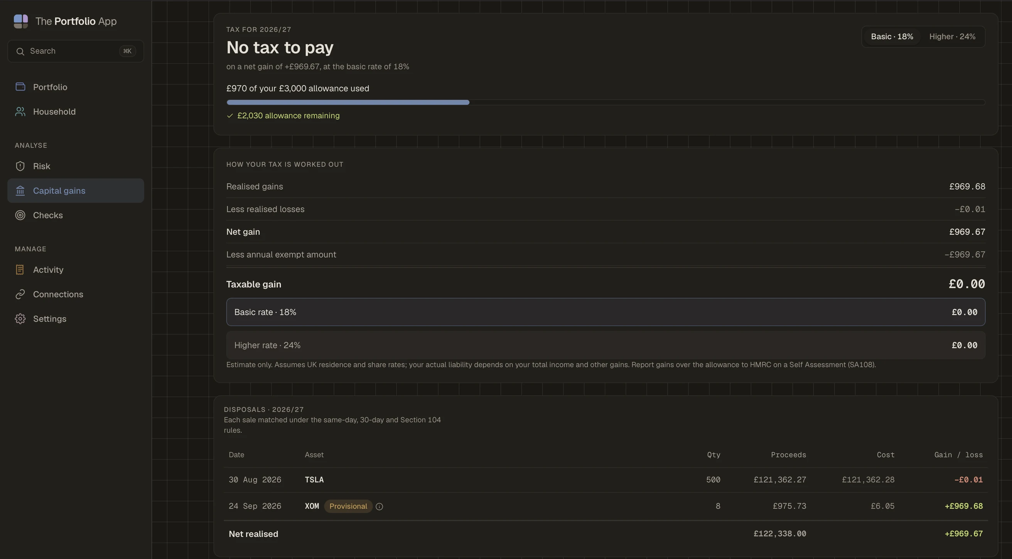1012x559 pixels.
Task: Open the Household section
Action: point(76,111)
